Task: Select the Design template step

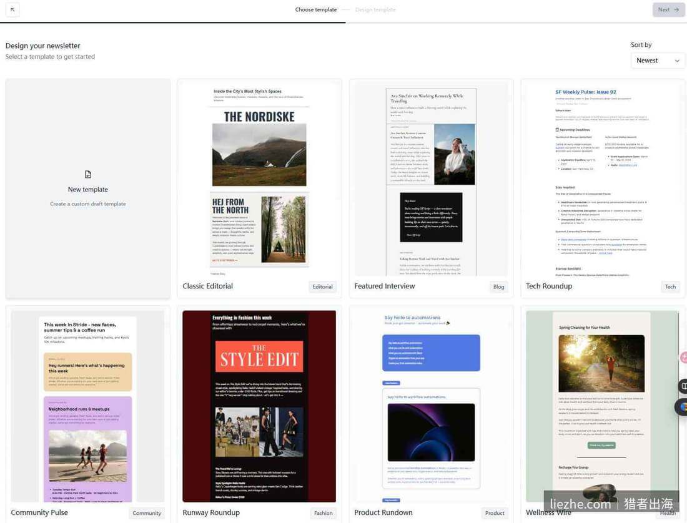Action: [375, 9]
